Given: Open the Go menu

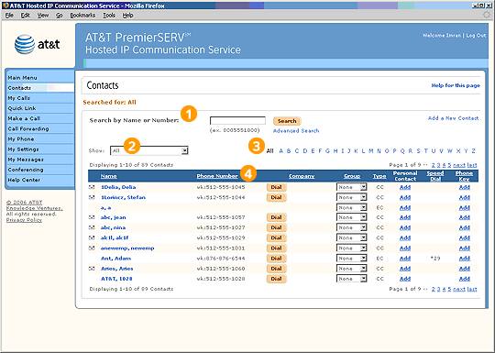Looking at the screenshot, I should [60, 16].
